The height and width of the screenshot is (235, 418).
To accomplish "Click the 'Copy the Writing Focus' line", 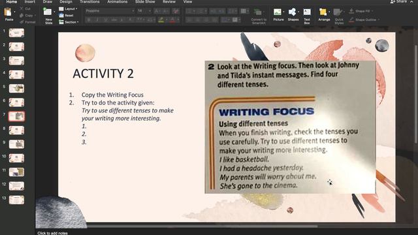I will (112, 95).
